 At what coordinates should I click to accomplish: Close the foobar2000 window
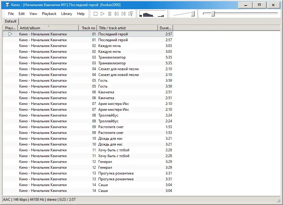273,5
